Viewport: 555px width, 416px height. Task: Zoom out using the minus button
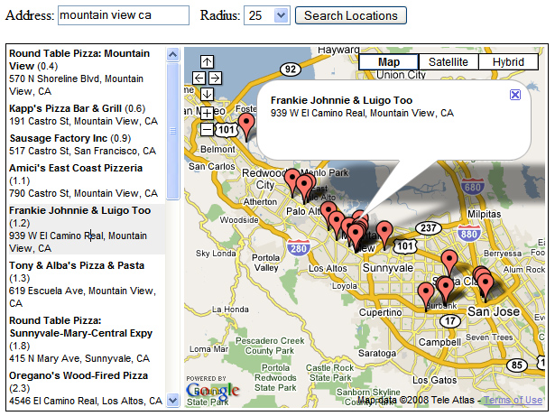[207, 129]
